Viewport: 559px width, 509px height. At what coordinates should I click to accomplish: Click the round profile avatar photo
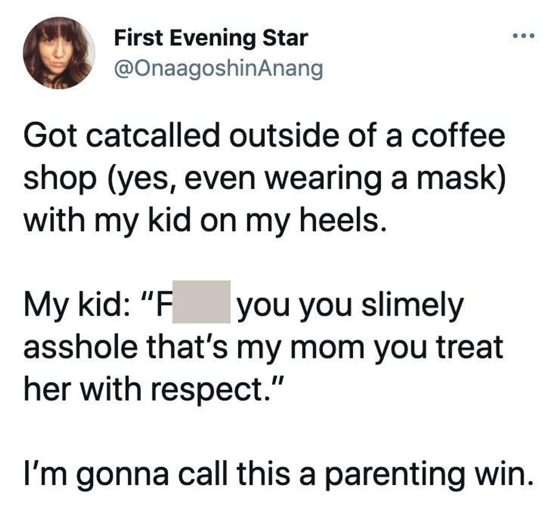[59, 54]
